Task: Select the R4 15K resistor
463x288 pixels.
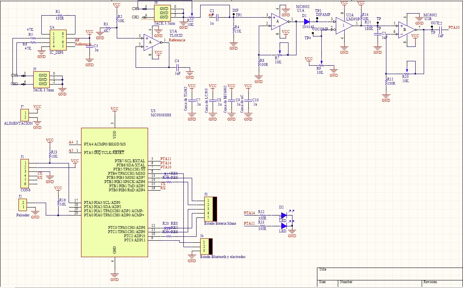Action: (234, 30)
